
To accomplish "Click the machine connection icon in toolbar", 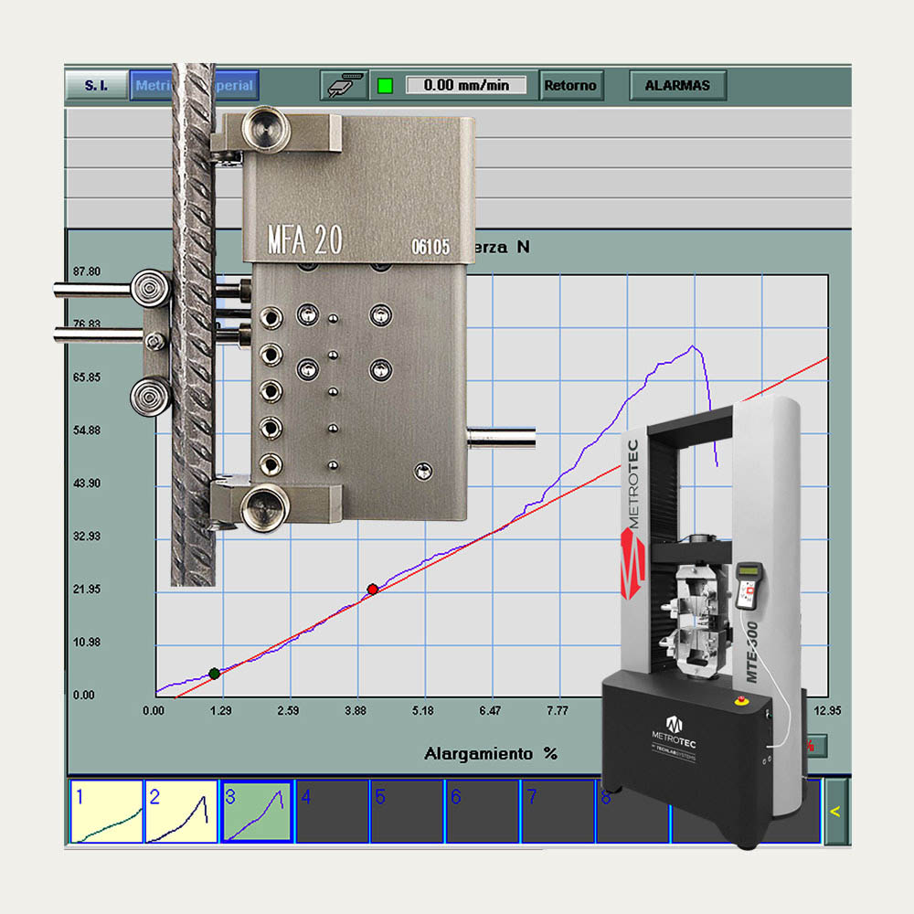I will tap(343, 86).
